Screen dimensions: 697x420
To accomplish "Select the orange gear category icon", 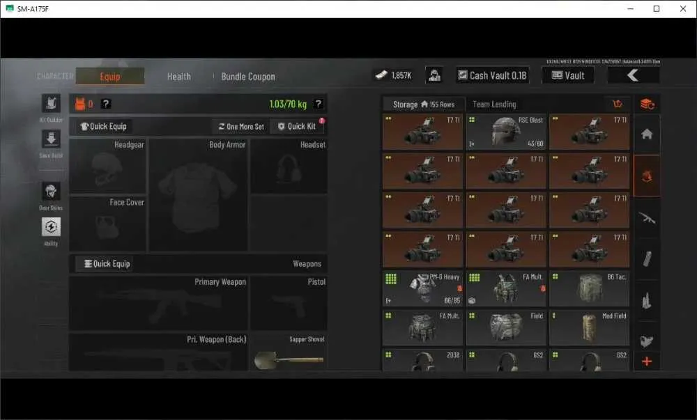I will 647,176.
